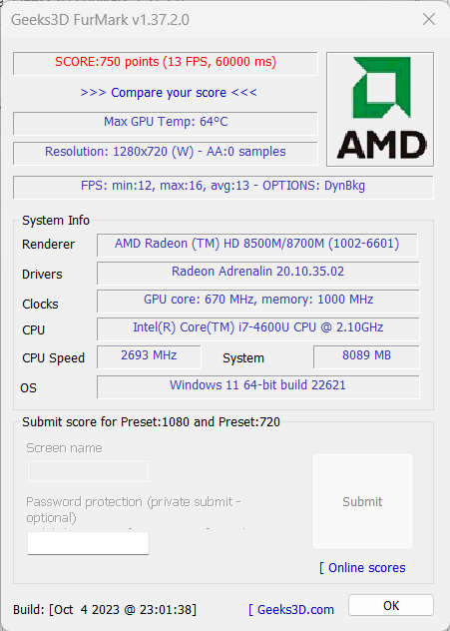Image resolution: width=450 pixels, height=631 pixels.
Task: Click the Resolution 1280x720 field
Action: coord(166,153)
